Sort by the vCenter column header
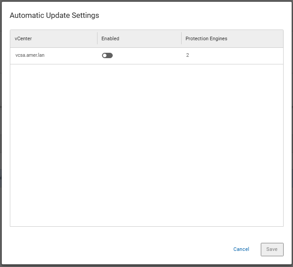The height and width of the screenshot is (267, 293). click(x=23, y=38)
